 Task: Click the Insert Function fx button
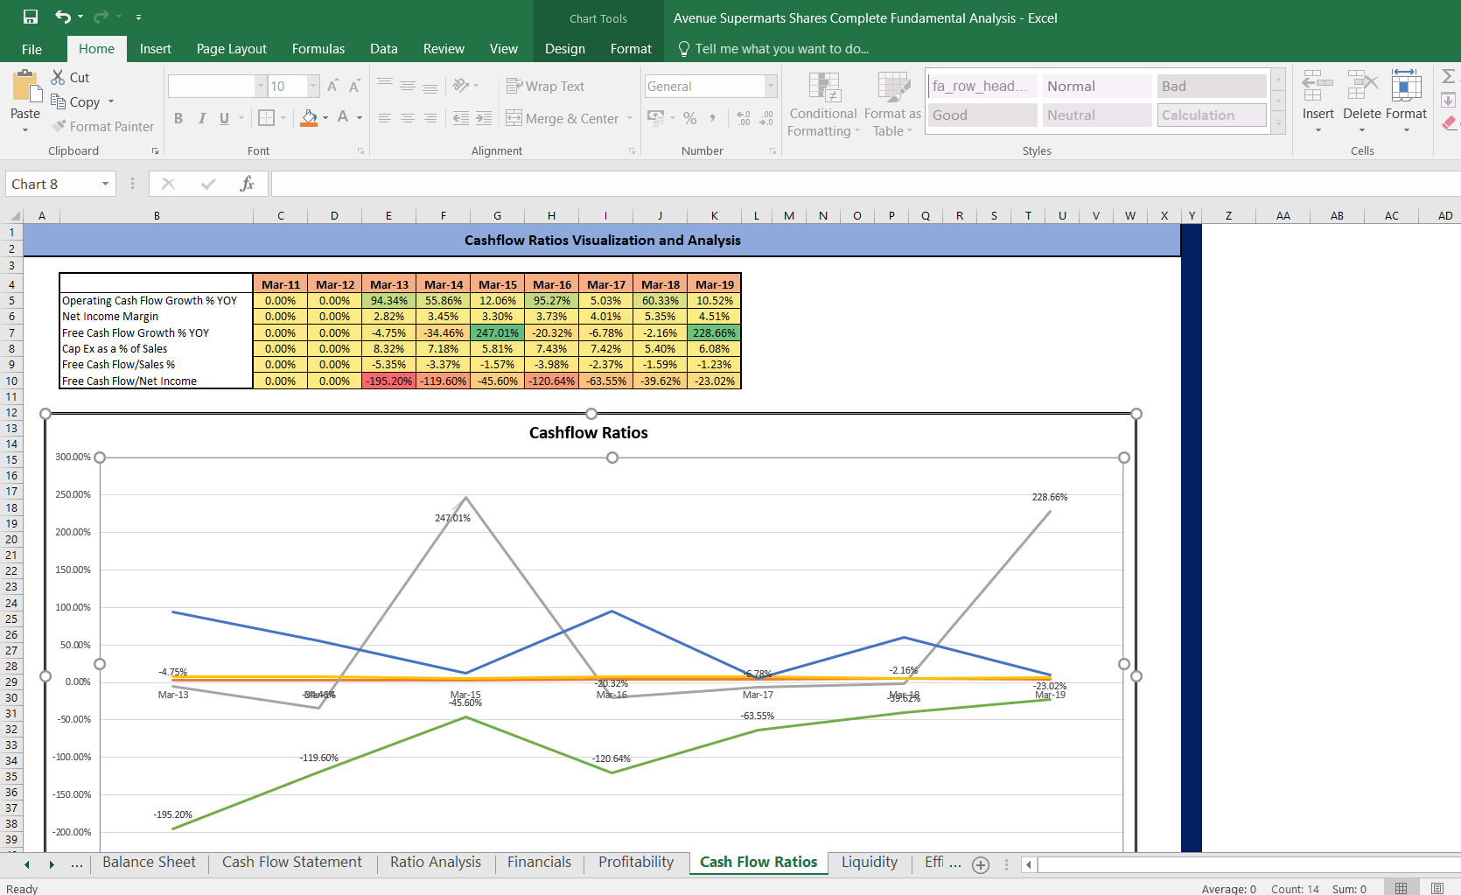[247, 184]
